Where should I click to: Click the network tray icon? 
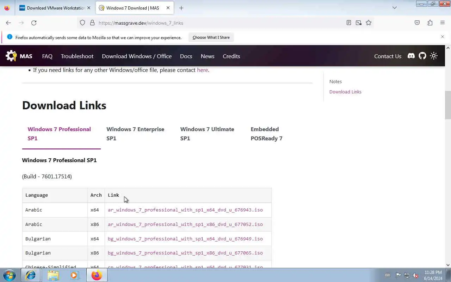(x=407, y=275)
